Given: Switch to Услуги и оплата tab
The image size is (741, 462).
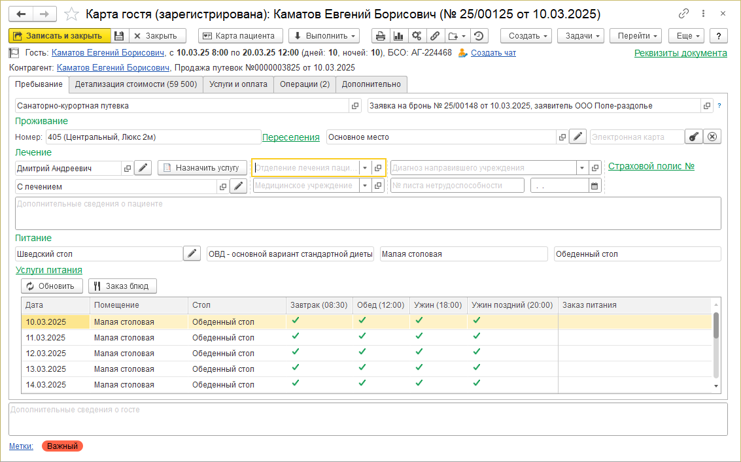Looking at the screenshot, I should point(238,84).
